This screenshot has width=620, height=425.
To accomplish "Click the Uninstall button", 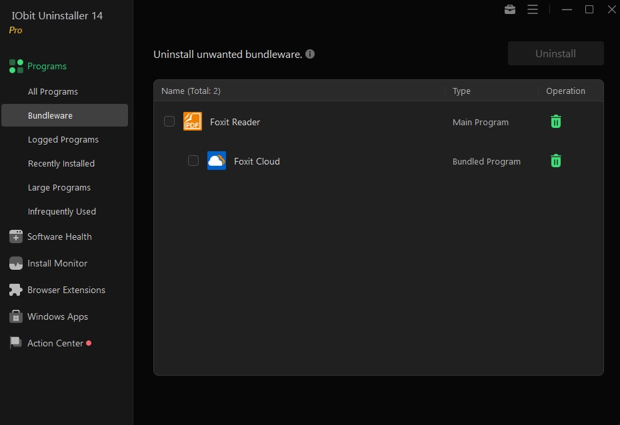I will click(555, 53).
